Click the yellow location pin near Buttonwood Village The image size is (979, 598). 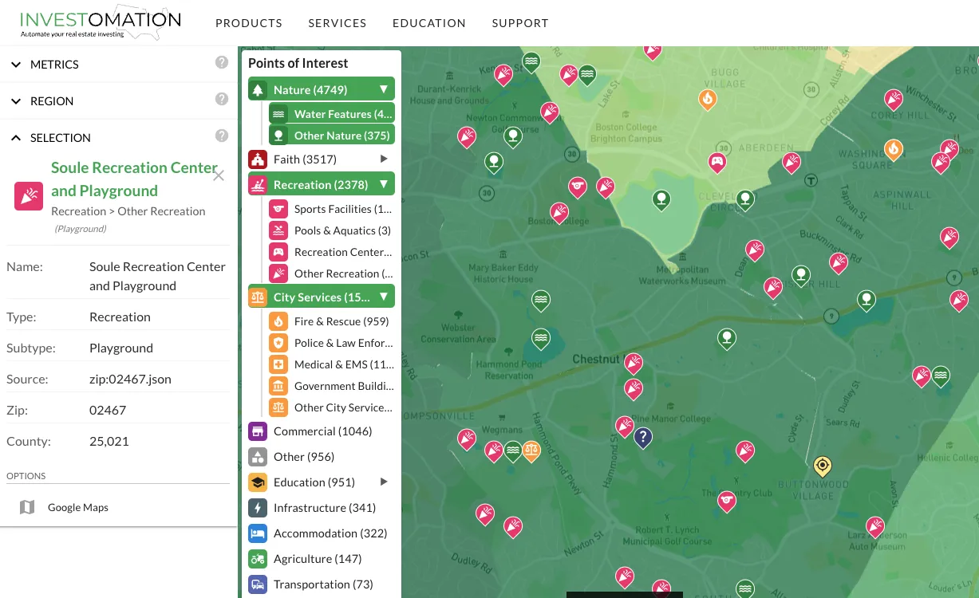click(x=822, y=465)
